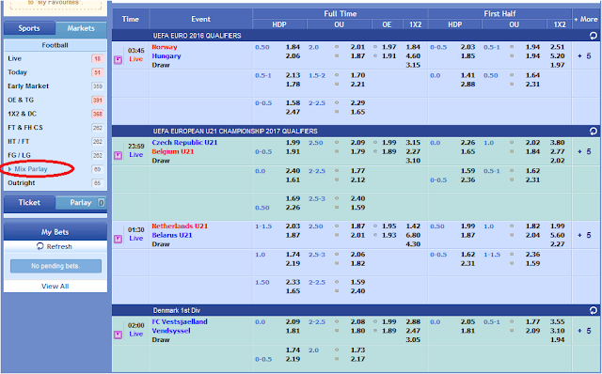The height and width of the screenshot is (374, 602).
Task: Click the Czech Republic U21 team name
Action: (x=184, y=143)
